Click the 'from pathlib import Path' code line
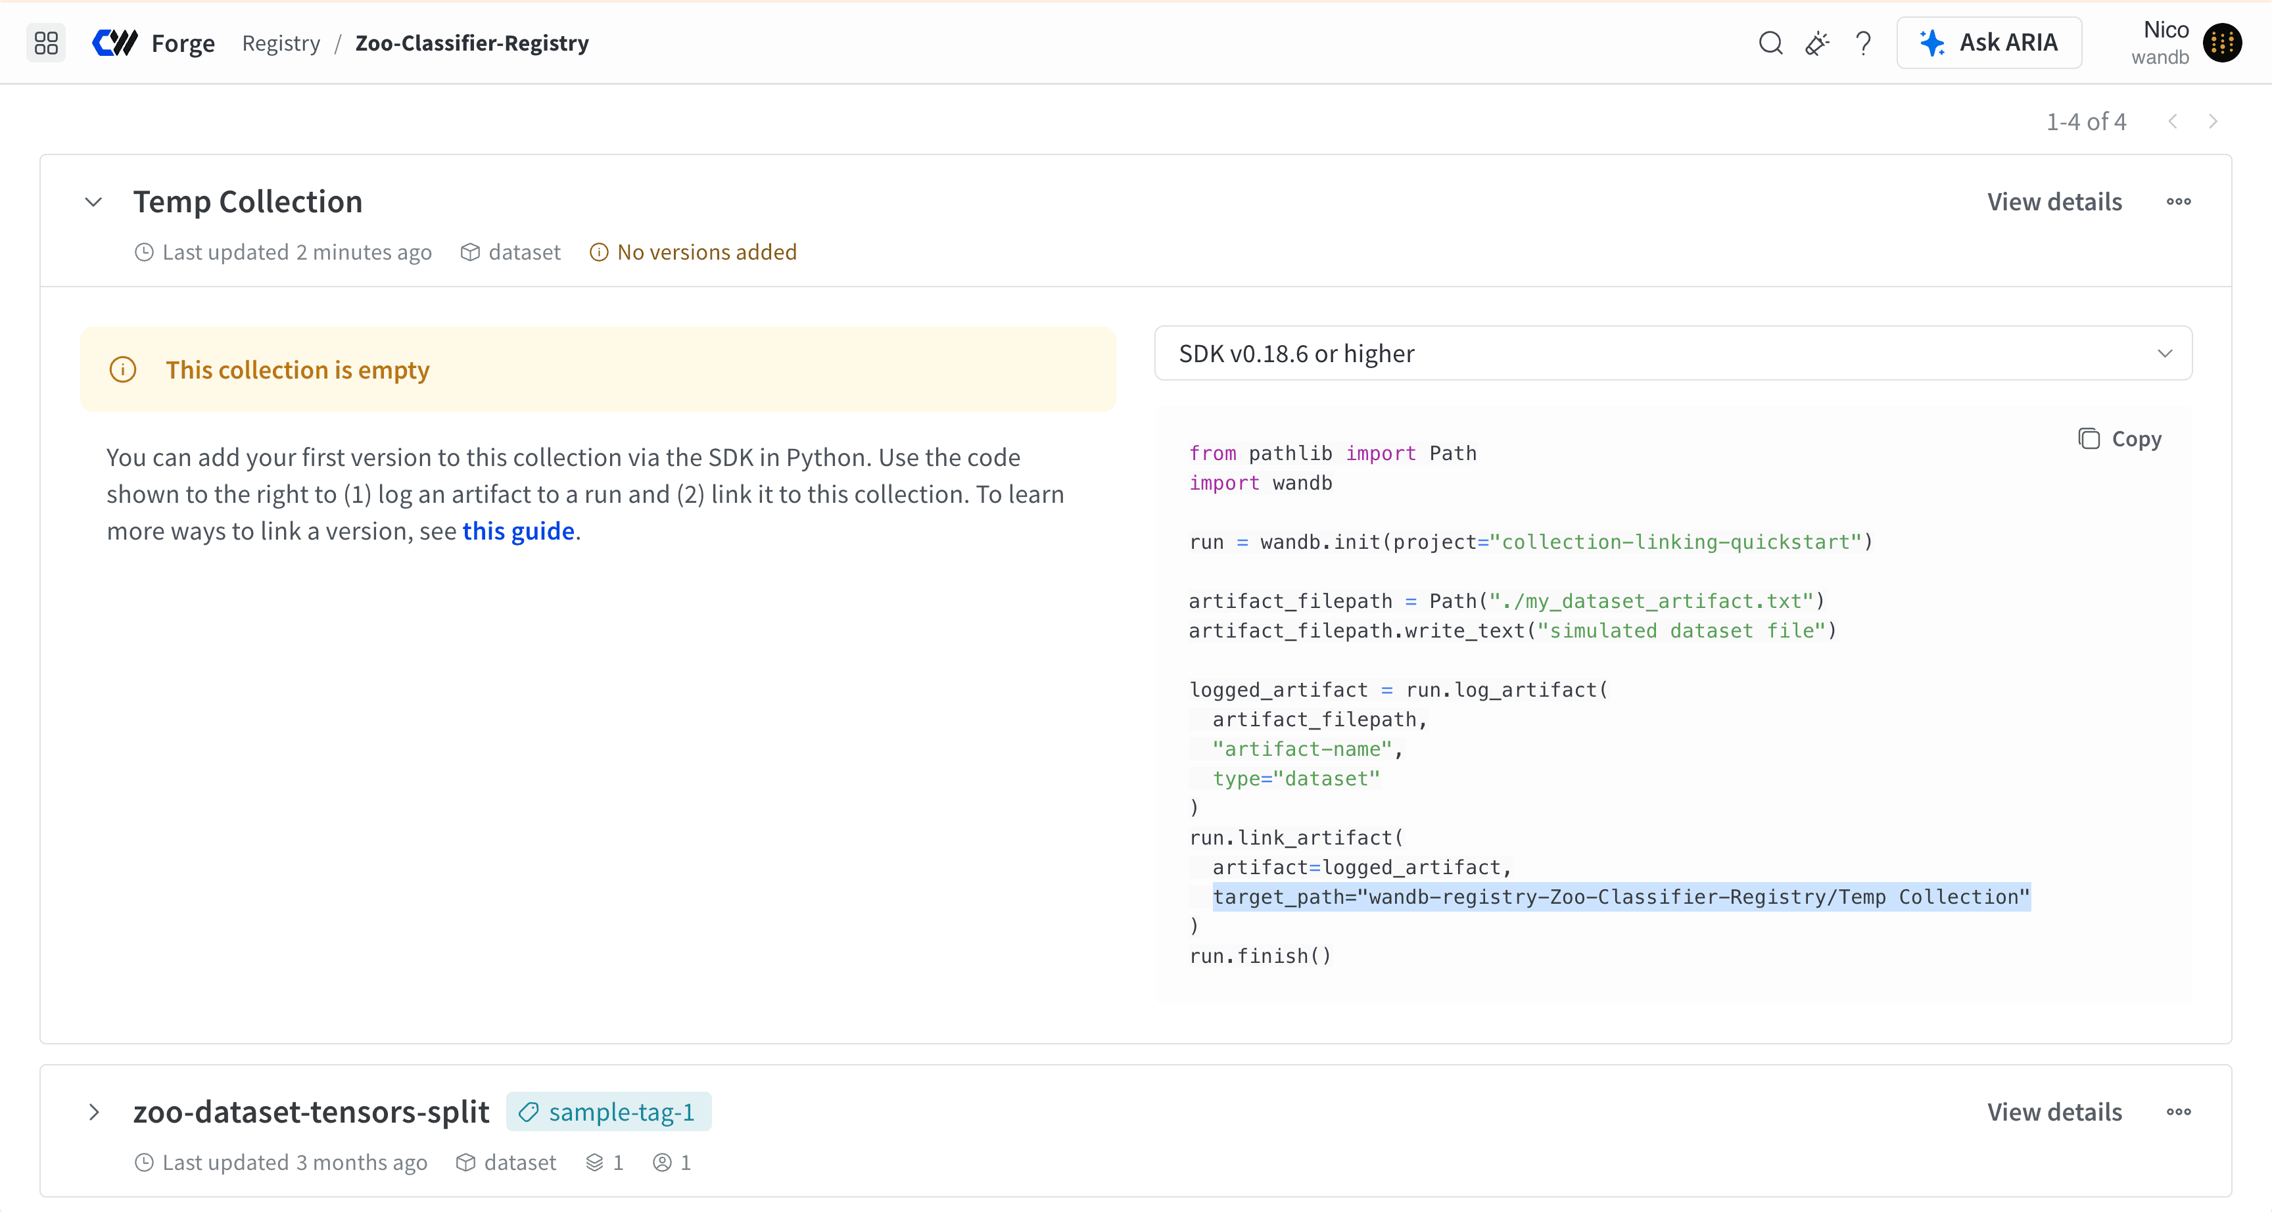 [x=1332, y=454]
